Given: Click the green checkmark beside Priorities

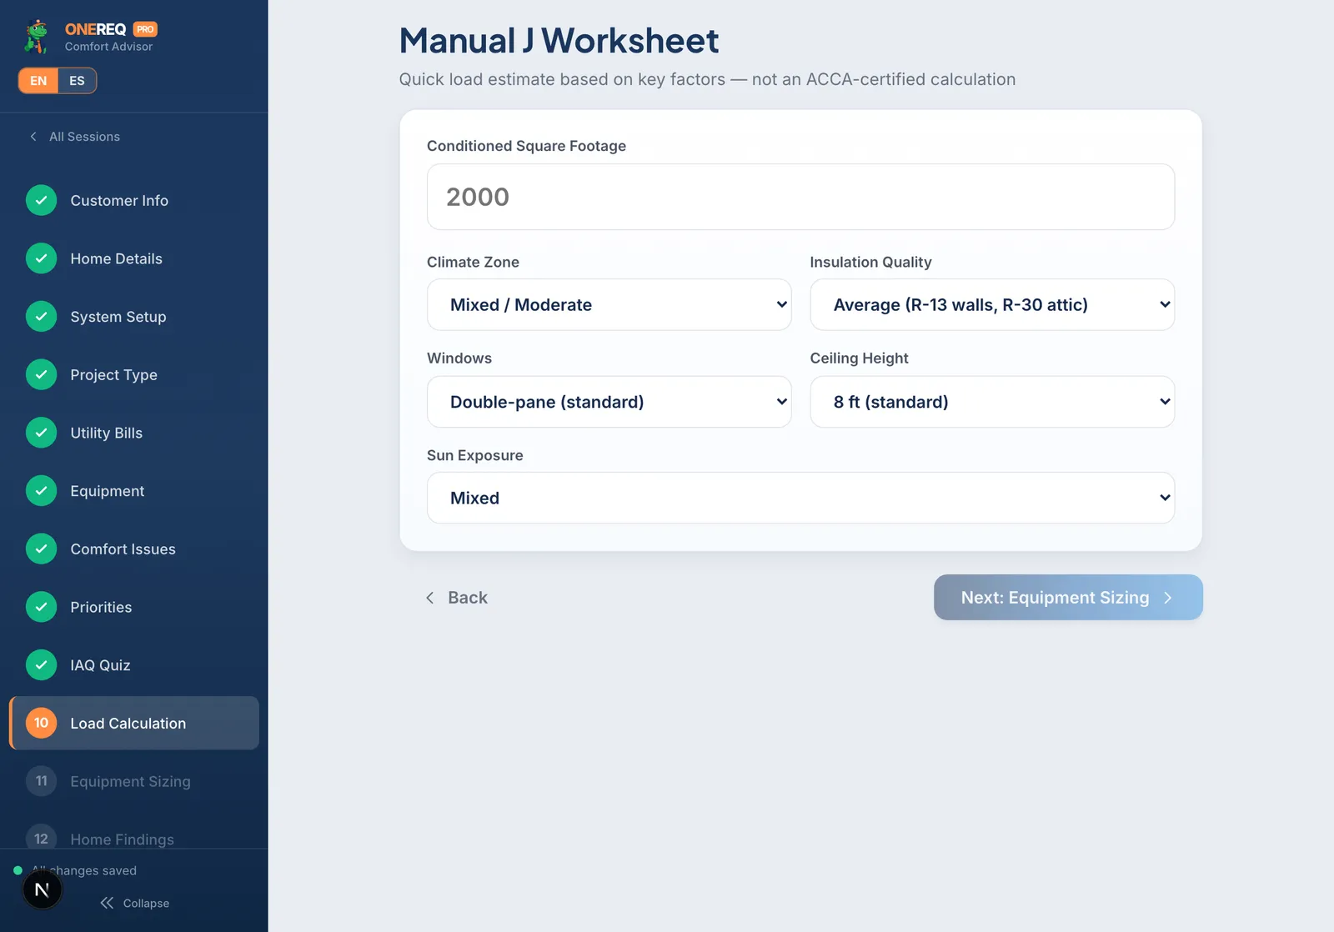Looking at the screenshot, I should tap(41, 607).
